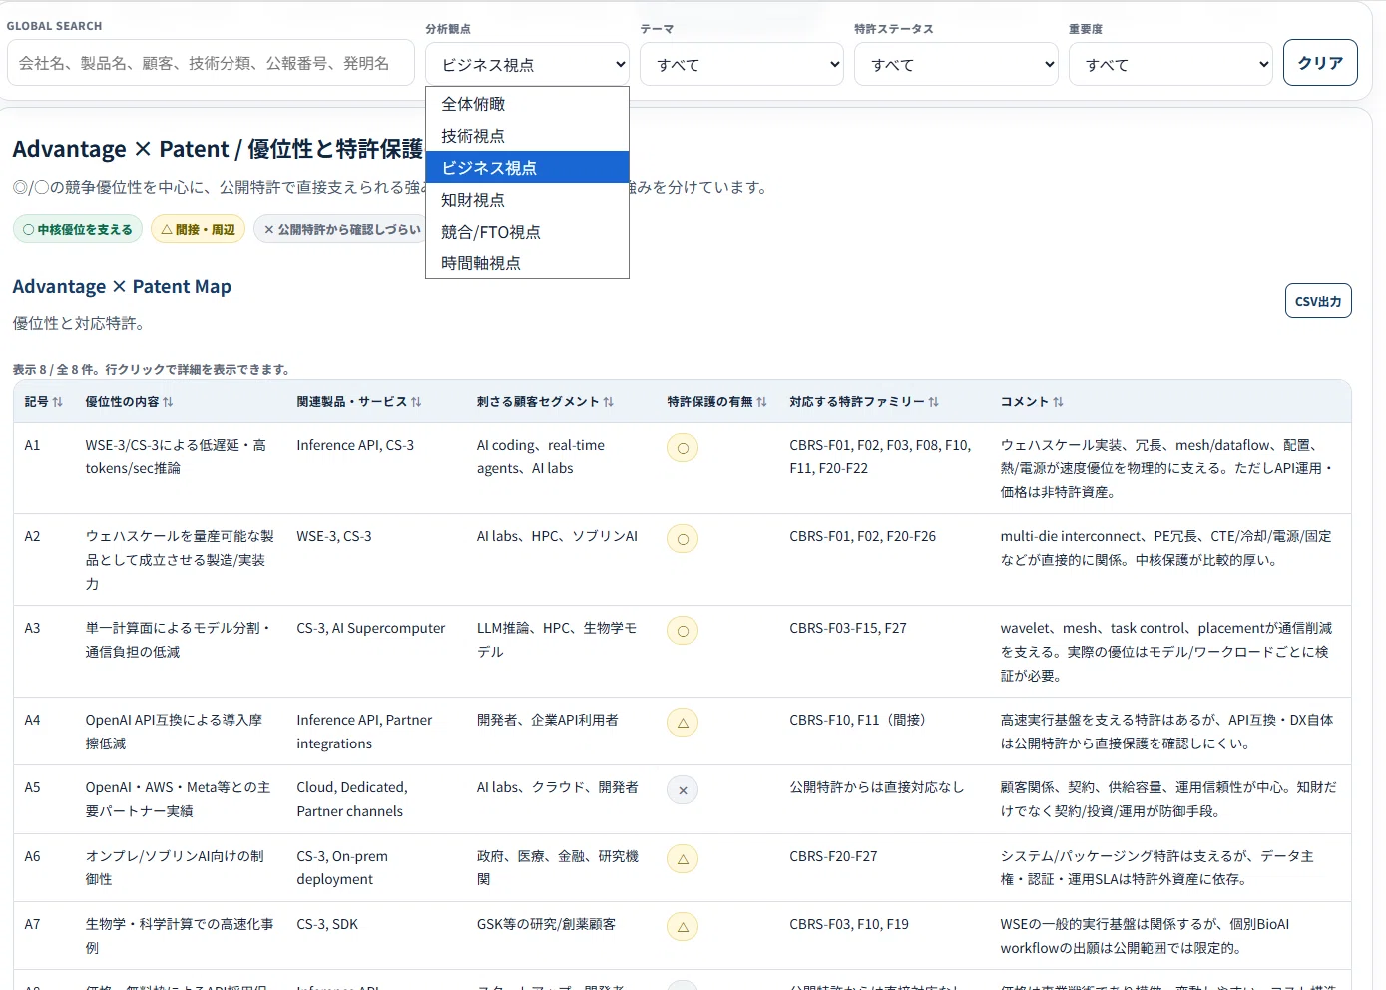Select 知財視点 option

527,200
